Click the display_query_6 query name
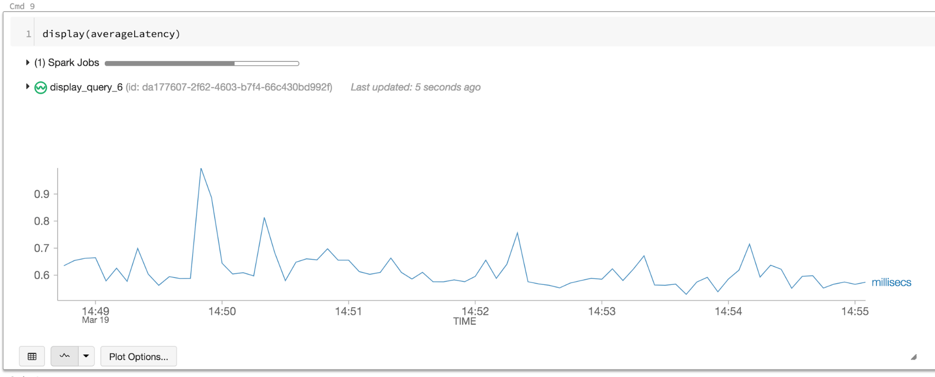This screenshot has height=377, width=935. coord(86,87)
